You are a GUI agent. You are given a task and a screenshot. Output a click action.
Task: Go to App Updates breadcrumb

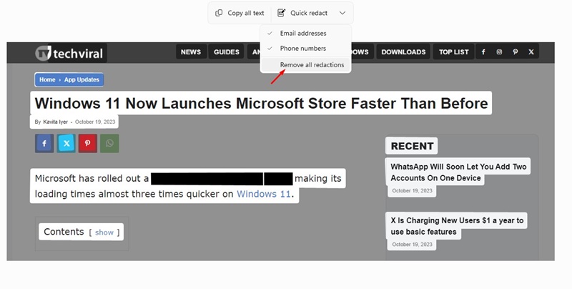pyautogui.click(x=82, y=79)
